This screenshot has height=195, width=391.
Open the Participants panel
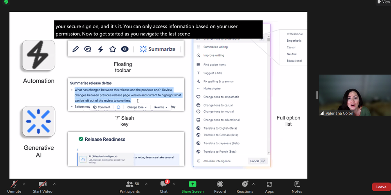click(x=130, y=187)
